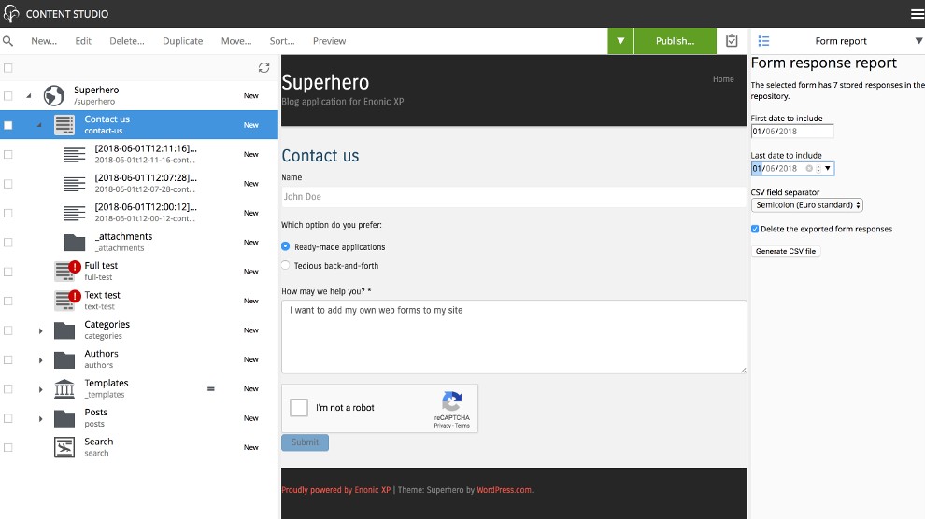Click the Posts folder icon

(64, 418)
